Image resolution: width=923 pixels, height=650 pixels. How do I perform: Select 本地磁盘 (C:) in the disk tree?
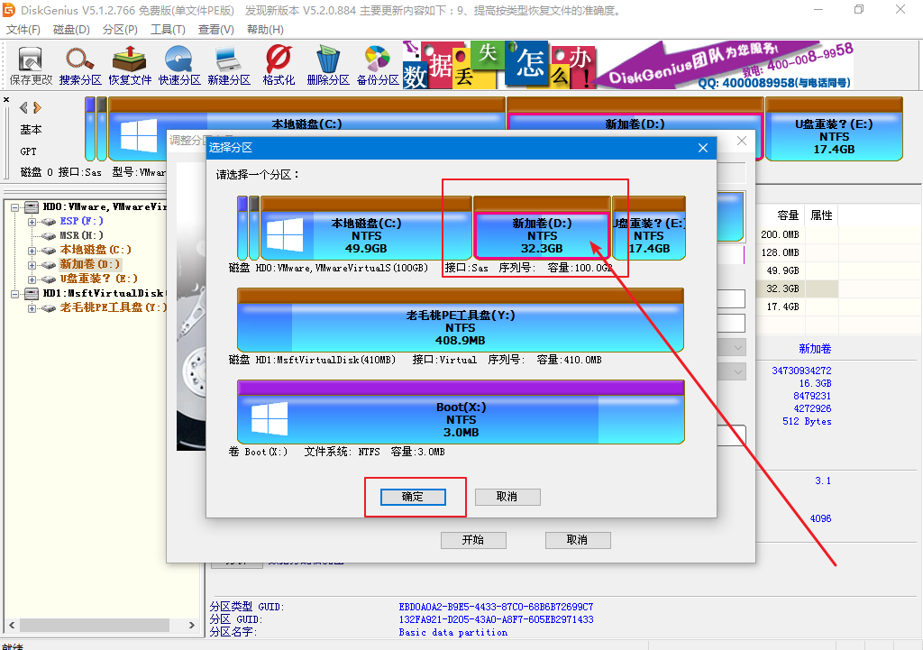point(96,250)
